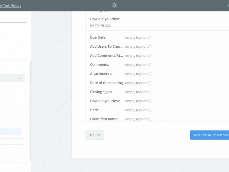Click the Date of the meeting field

coord(107,83)
